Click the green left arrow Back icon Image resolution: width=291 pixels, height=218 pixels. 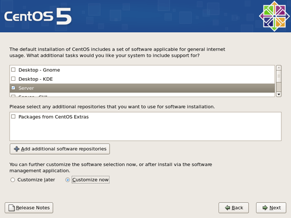(228, 208)
